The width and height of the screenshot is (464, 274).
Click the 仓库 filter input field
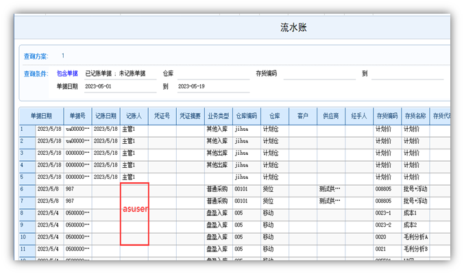213,74
